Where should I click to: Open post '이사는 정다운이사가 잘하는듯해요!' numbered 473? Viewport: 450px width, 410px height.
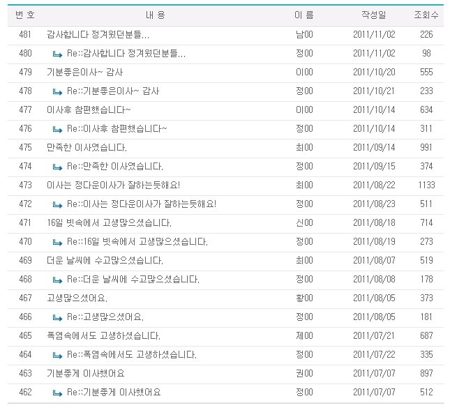[113, 185]
